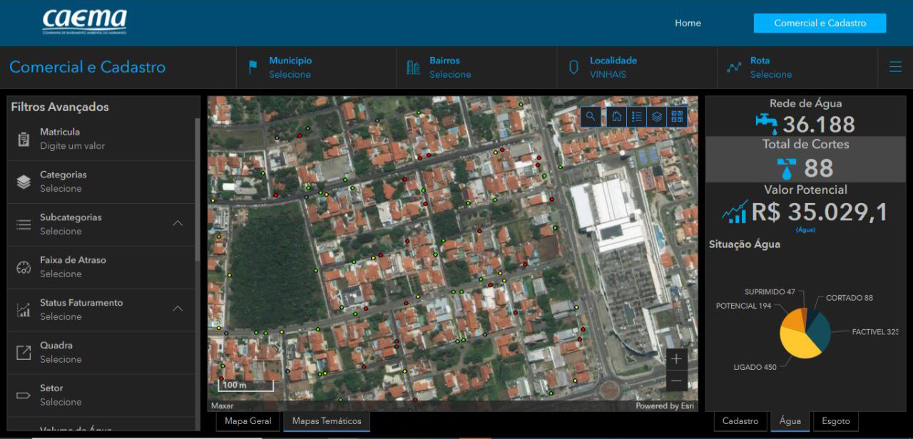
Task: Click the Powered by Esri attribution
Action: click(665, 406)
